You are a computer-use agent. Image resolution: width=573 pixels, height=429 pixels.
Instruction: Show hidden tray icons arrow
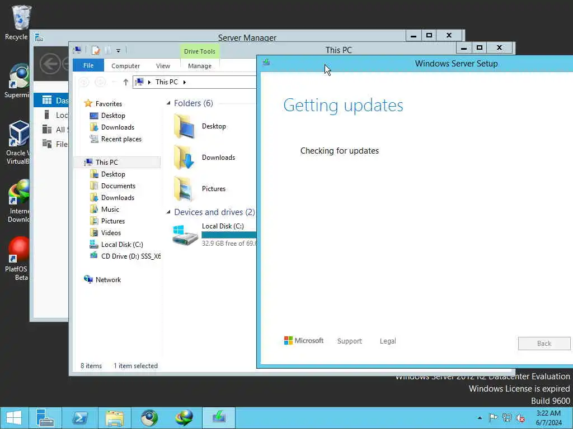click(480, 418)
